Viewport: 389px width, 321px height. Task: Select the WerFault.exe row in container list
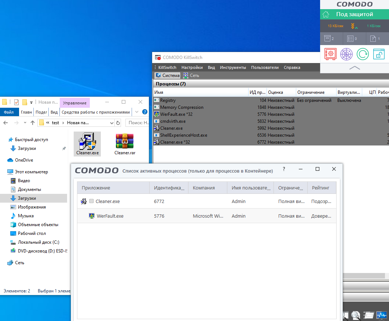click(207, 216)
